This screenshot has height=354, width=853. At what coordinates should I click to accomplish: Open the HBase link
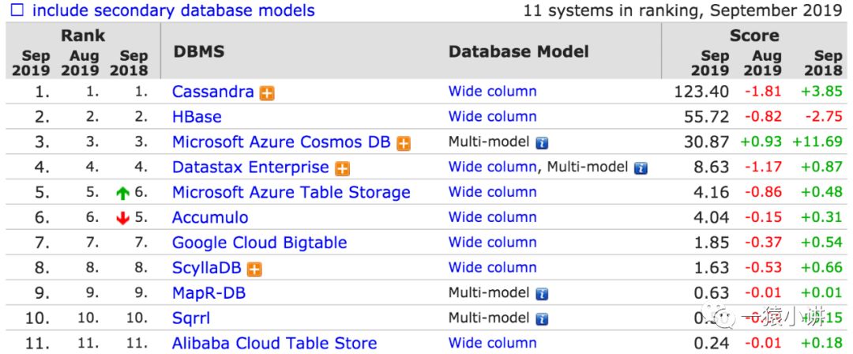point(197,117)
